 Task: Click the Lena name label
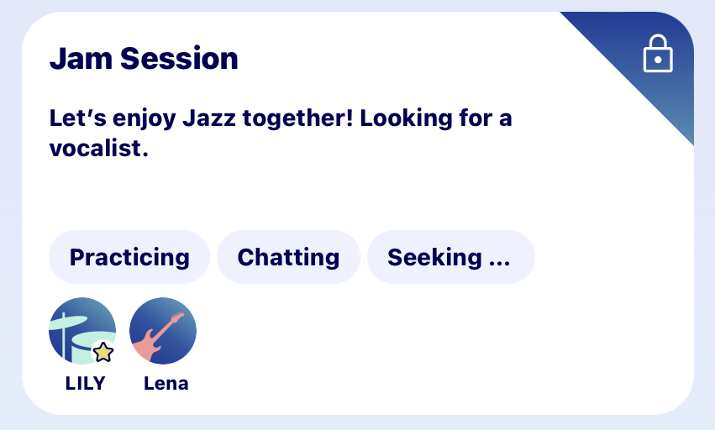166,385
